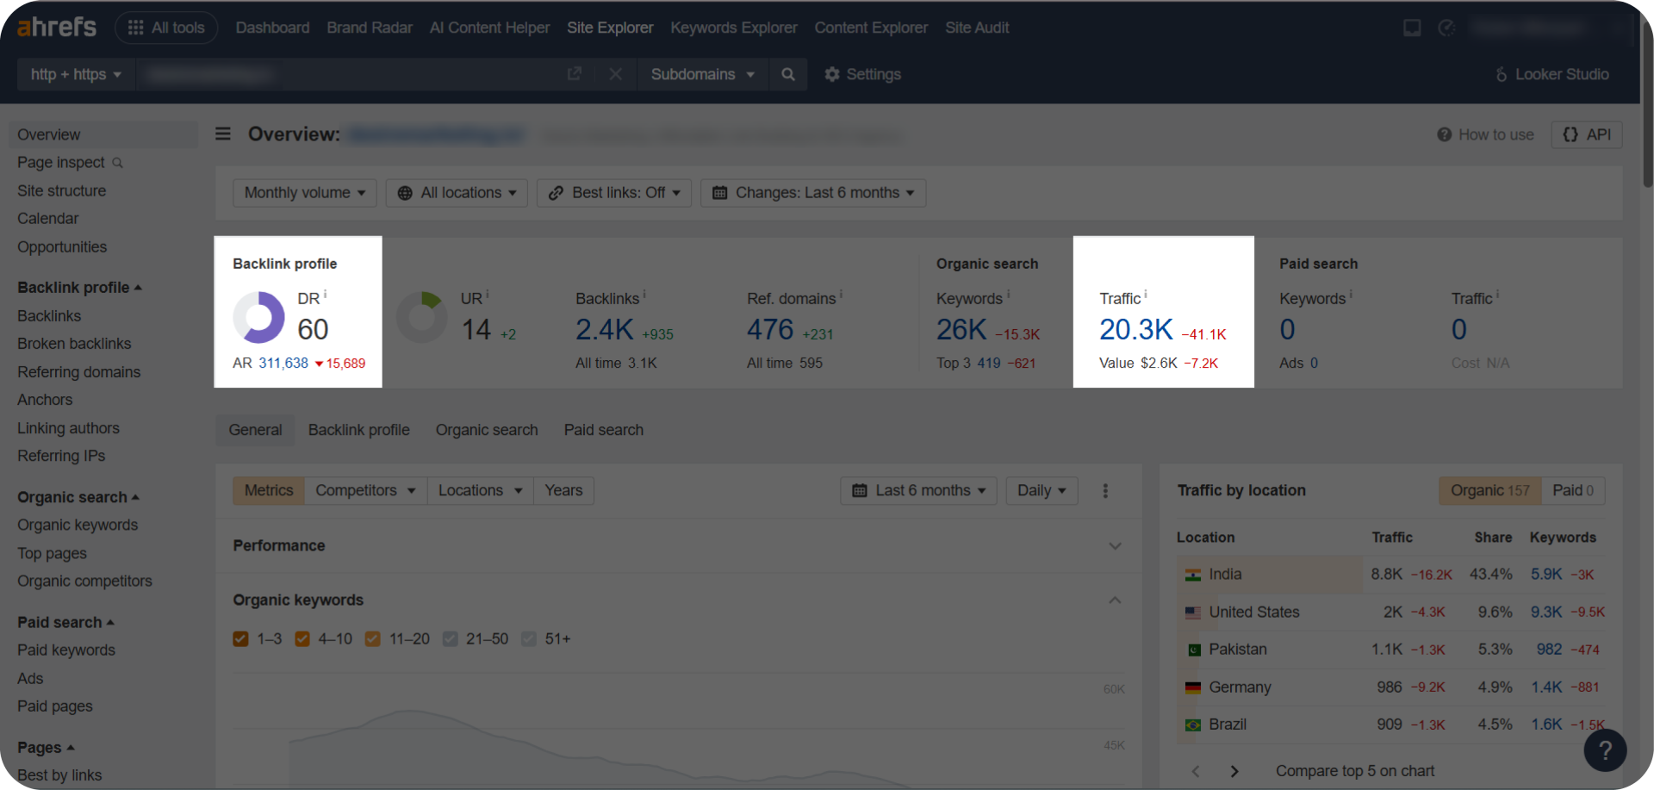1654x790 pixels.
Task: Open the Best links: Off dropdown
Action: click(x=614, y=193)
